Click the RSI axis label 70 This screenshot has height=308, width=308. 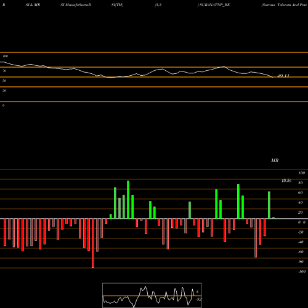point(4,71)
